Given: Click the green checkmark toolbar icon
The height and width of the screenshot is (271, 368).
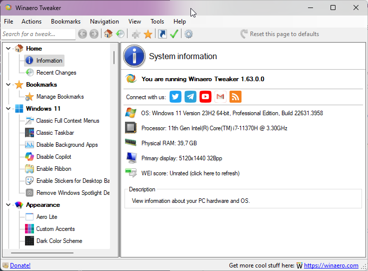Looking at the screenshot, I should [174, 34].
